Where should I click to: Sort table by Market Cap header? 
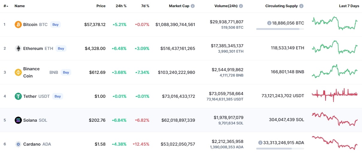179,6
